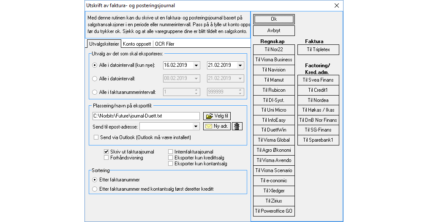
Task: Export Til DI-Syst.
Action: coord(274,100)
